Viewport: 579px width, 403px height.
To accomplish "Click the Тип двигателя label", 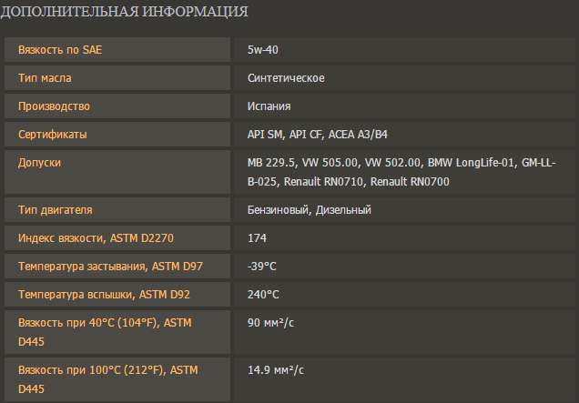I will point(56,210).
